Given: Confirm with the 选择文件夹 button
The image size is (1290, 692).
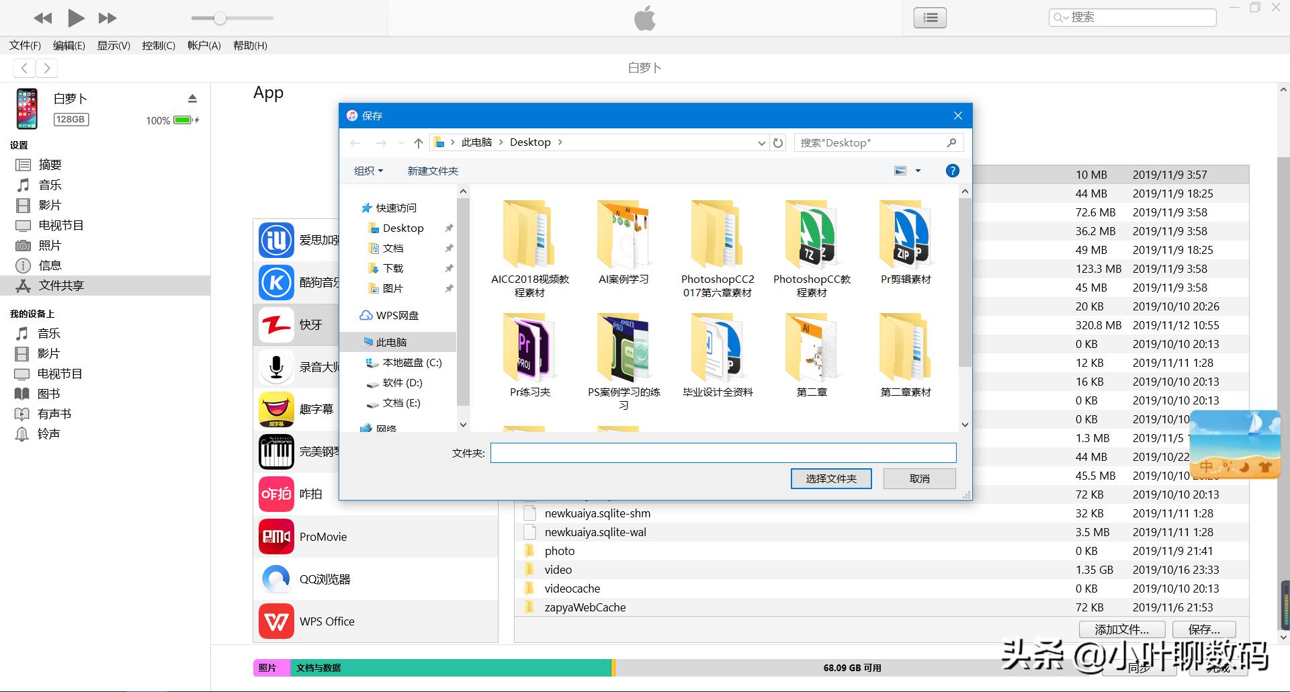Looking at the screenshot, I should point(831,478).
